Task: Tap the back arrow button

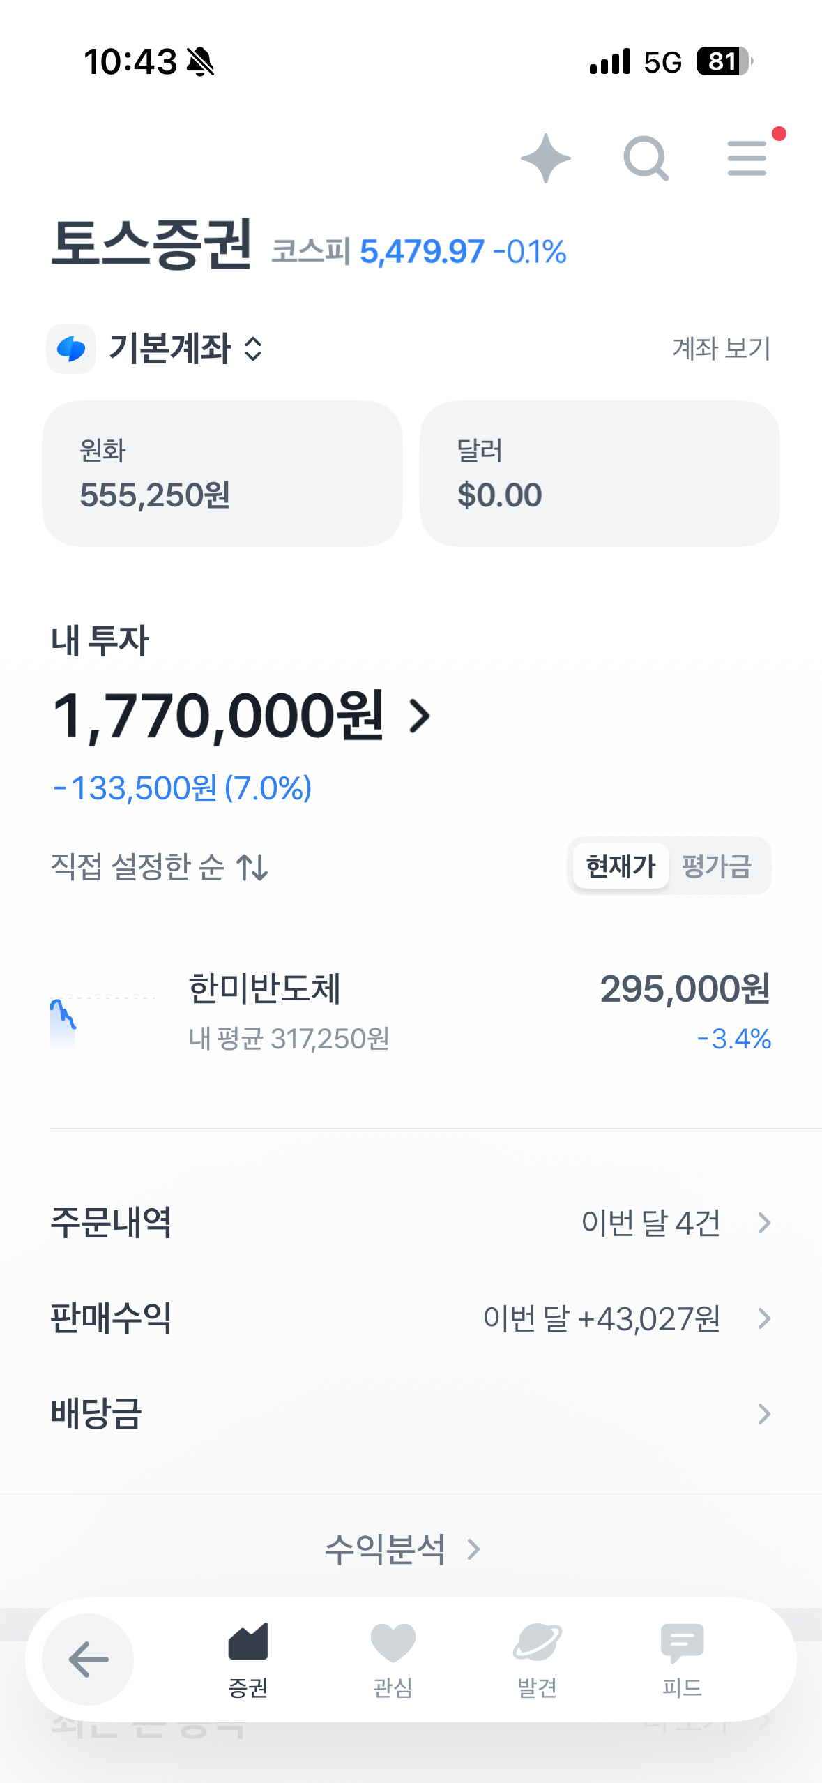Action: pos(88,1659)
